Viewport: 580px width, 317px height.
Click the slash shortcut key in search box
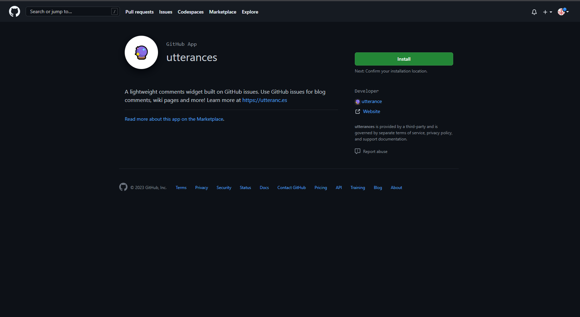[115, 11]
